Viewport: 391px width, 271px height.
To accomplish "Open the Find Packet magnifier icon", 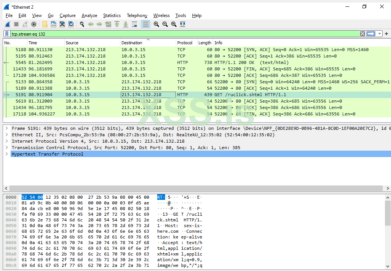I will click(82, 24).
